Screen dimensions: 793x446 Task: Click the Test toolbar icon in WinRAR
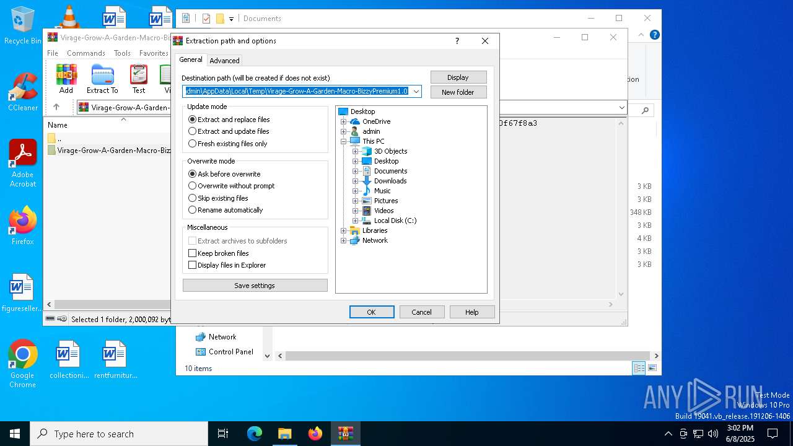click(139, 79)
